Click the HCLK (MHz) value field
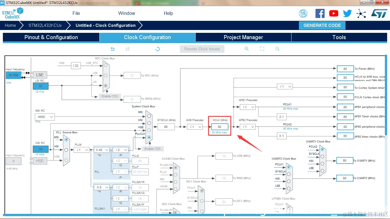390x219 pixels. 220,127
